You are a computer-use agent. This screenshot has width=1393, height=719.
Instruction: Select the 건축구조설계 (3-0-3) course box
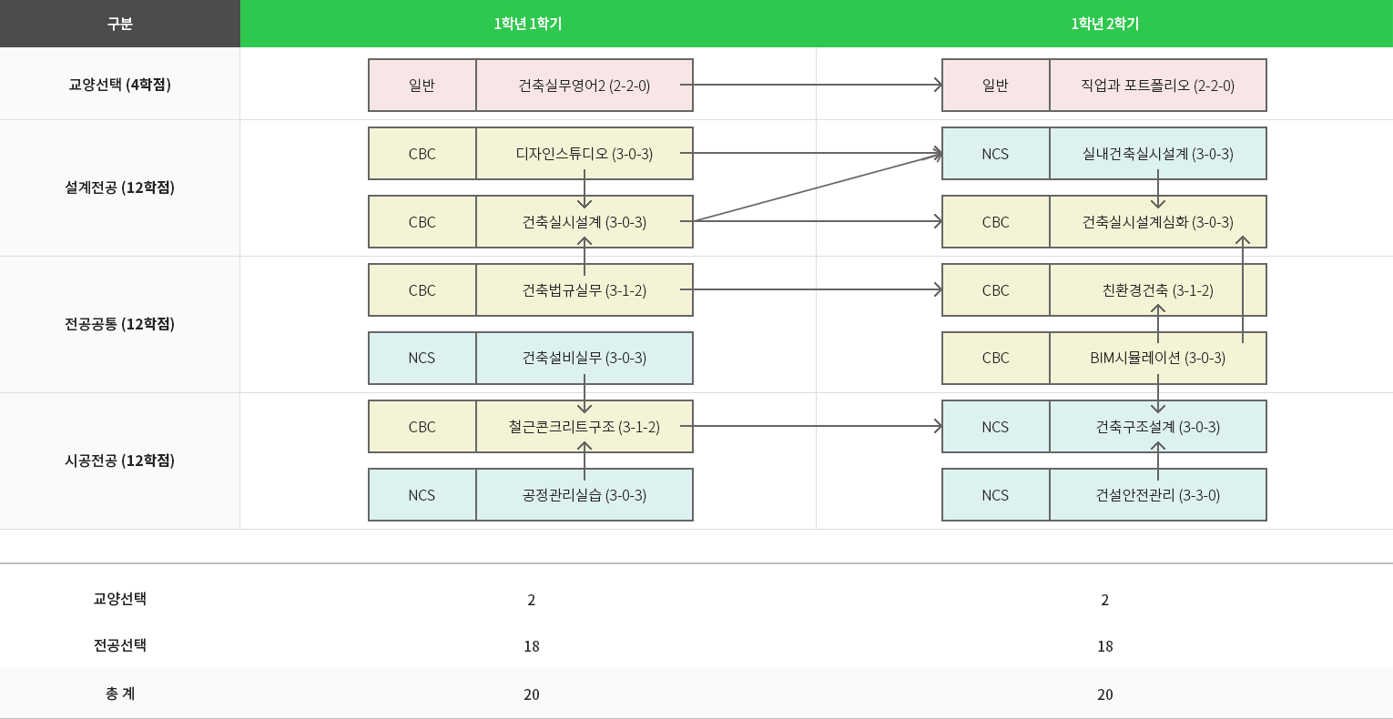(x=1158, y=427)
